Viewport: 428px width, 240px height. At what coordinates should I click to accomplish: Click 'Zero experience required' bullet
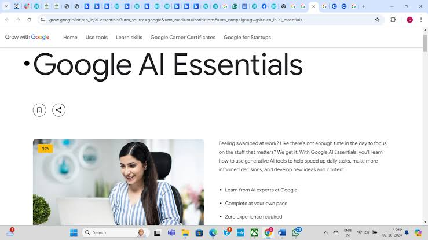pyautogui.click(x=253, y=216)
